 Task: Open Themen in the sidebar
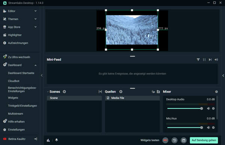click(x=13, y=19)
